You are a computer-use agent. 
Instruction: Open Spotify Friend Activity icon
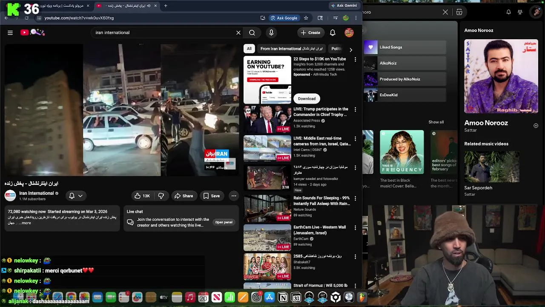(x=520, y=12)
